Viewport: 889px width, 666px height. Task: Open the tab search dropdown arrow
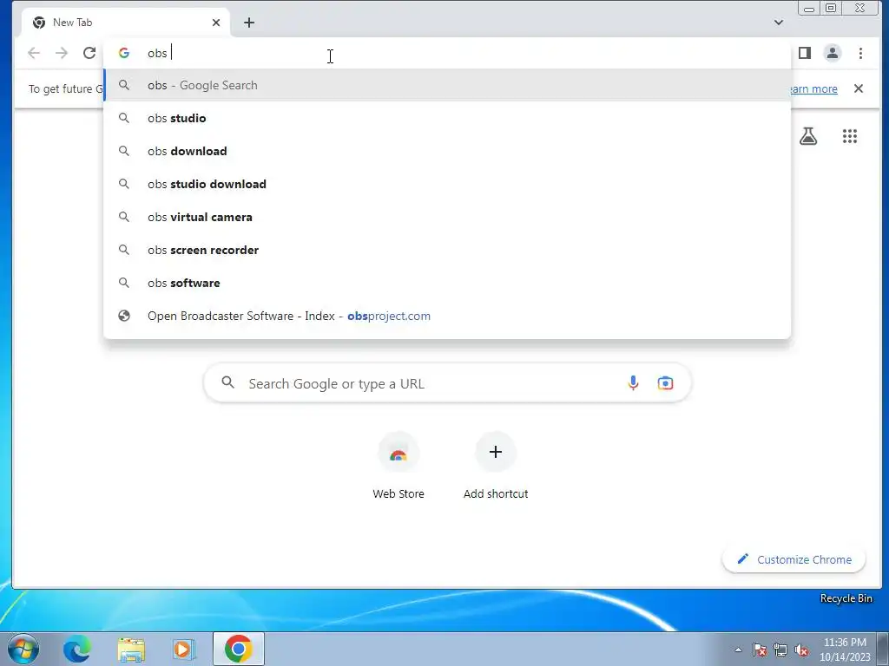[779, 23]
